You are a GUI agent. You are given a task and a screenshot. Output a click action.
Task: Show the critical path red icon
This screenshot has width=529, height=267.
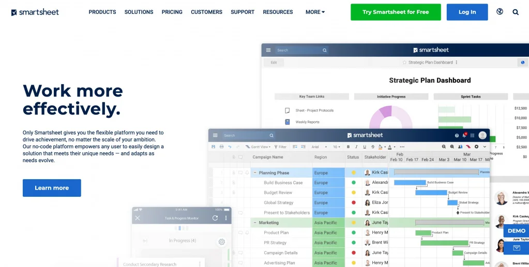tap(468, 147)
